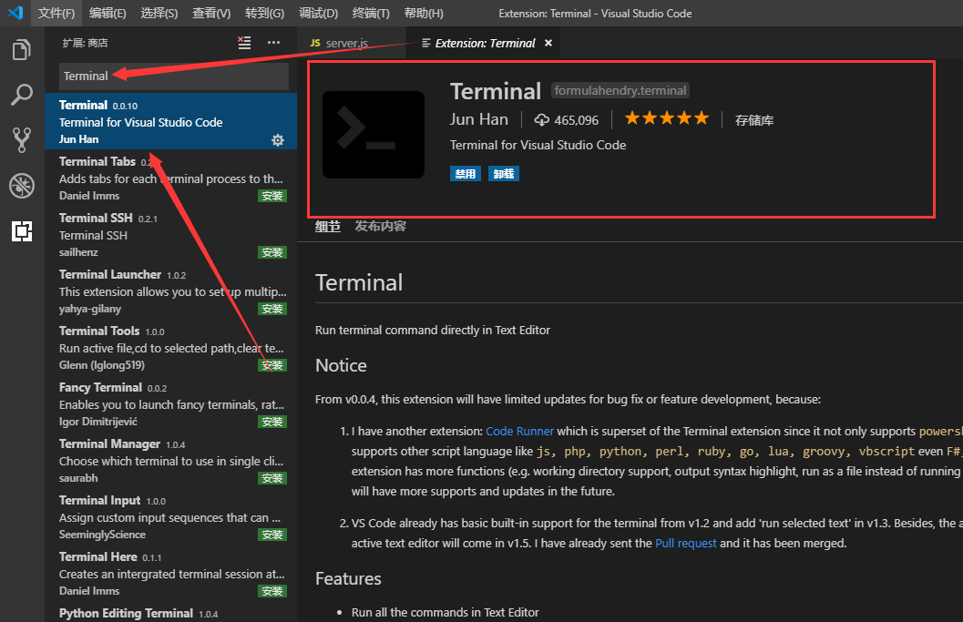This screenshot has height=622, width=963.
Task: Click the filter extensions icon
Action: tap(242, 42)
